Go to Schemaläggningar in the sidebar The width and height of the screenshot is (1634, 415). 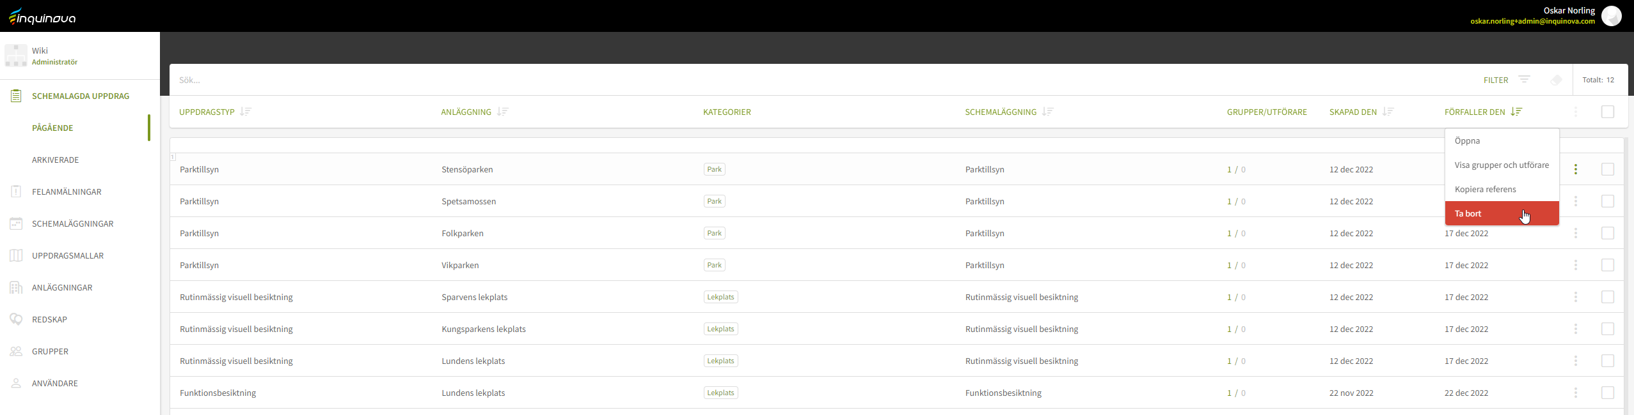coord(72,223)
